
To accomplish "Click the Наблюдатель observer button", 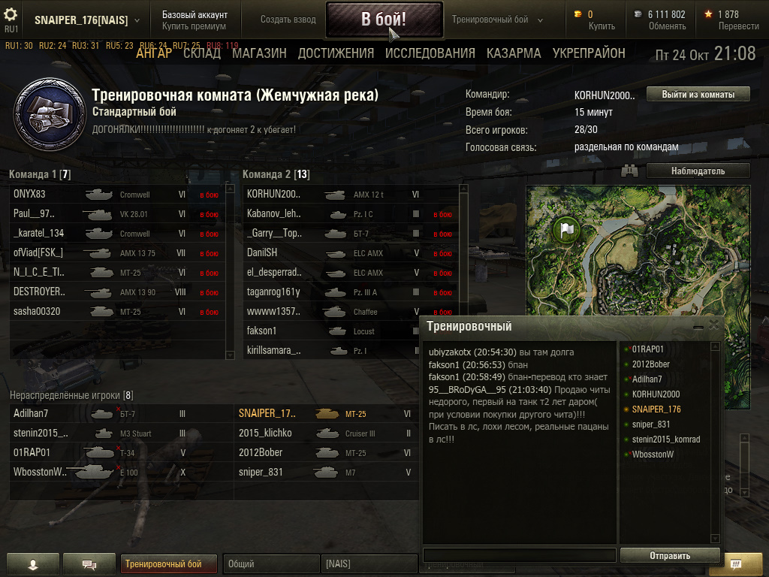I will (698, 171).
